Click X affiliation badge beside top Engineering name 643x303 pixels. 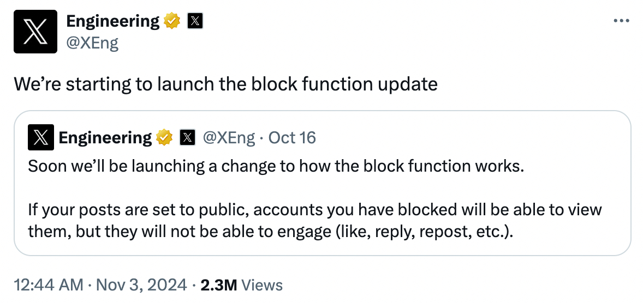195,21
